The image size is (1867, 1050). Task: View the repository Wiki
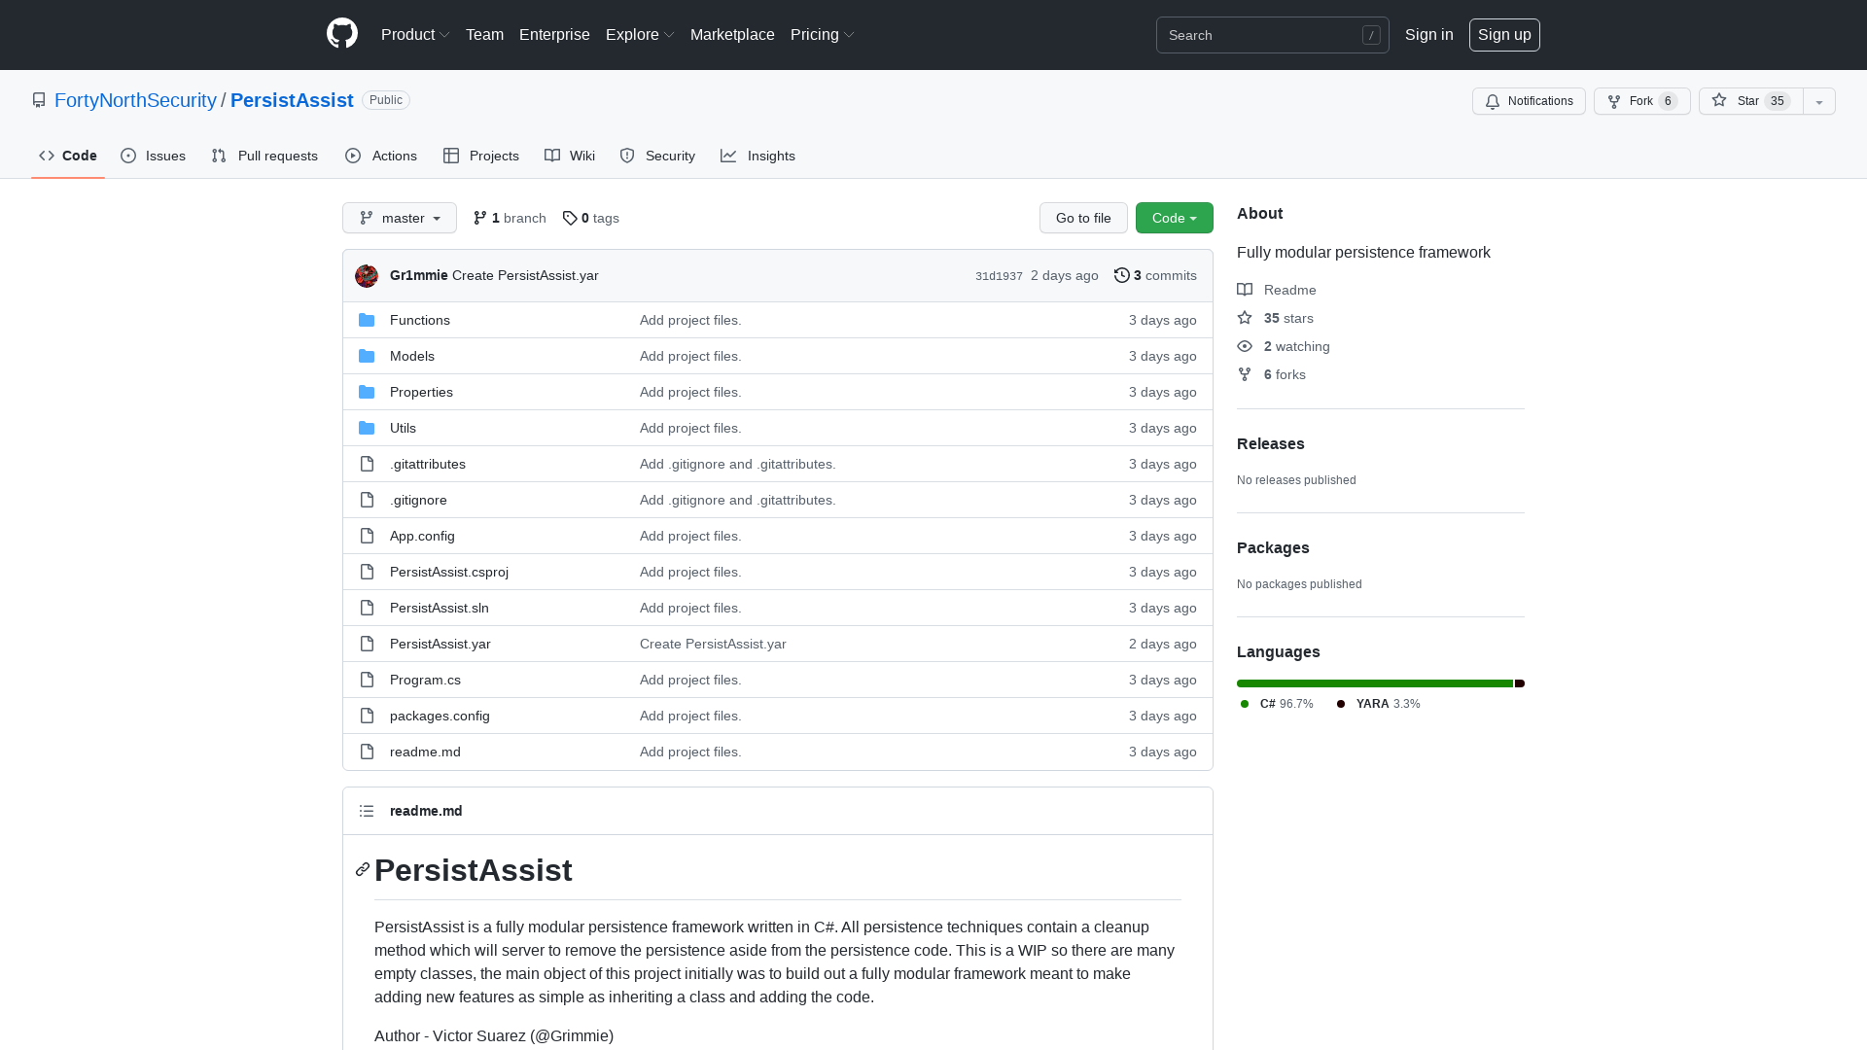569,156
